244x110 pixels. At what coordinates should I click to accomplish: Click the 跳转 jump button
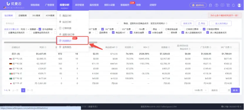(x=235, y=90)
